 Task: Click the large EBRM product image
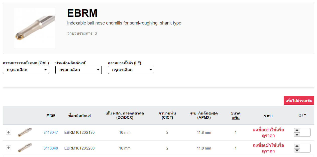pos(35,28)
